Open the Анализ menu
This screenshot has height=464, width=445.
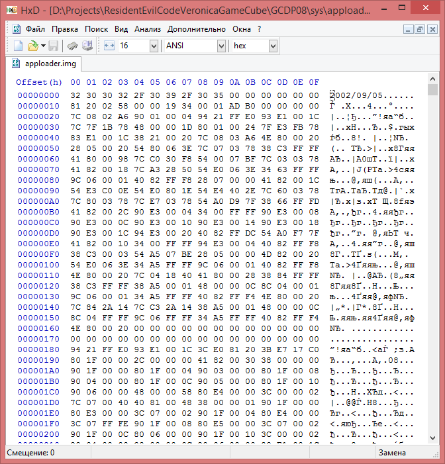click(x=148, y=29)
